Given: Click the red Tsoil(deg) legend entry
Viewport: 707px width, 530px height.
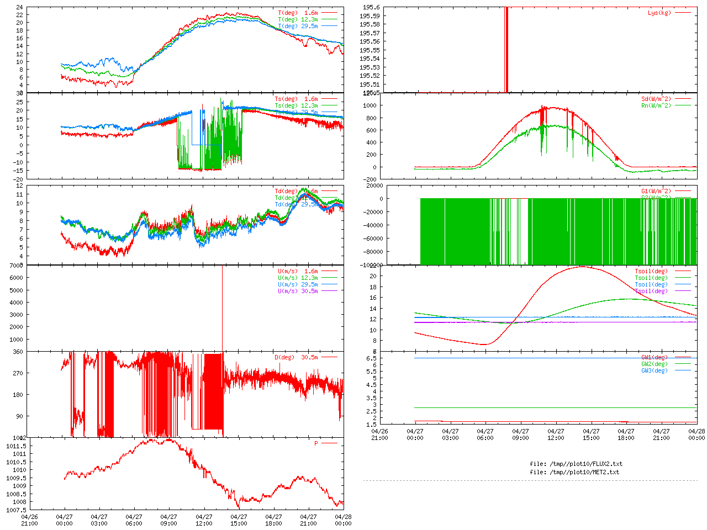Looking at the screenshot, I should (x=651, y=271).
